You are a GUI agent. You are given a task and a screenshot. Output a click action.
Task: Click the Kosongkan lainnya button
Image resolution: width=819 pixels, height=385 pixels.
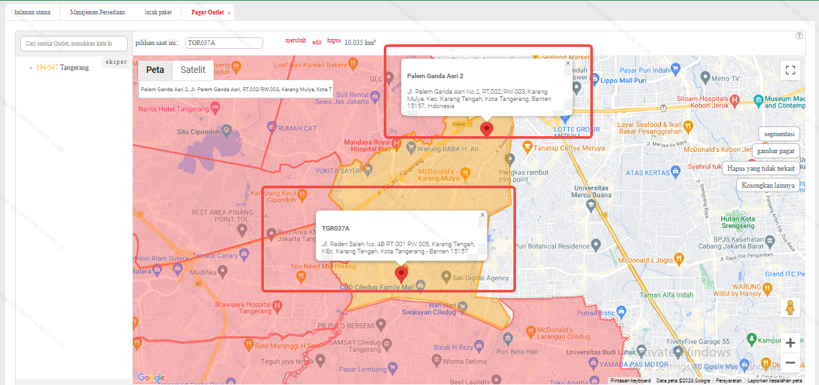[768, 185]
